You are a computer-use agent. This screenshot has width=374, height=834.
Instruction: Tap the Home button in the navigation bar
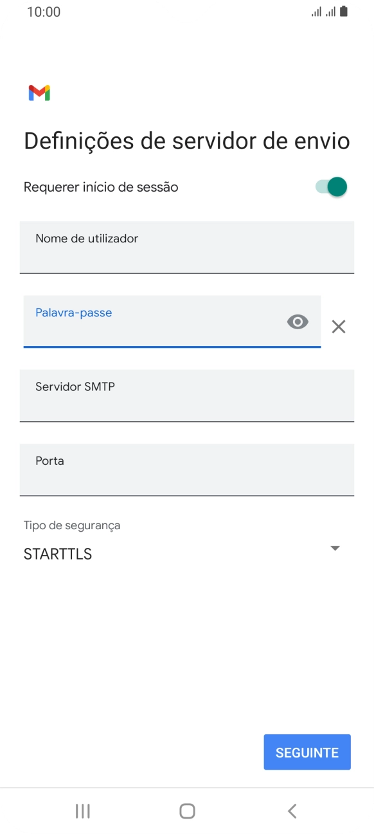[186, 811]
